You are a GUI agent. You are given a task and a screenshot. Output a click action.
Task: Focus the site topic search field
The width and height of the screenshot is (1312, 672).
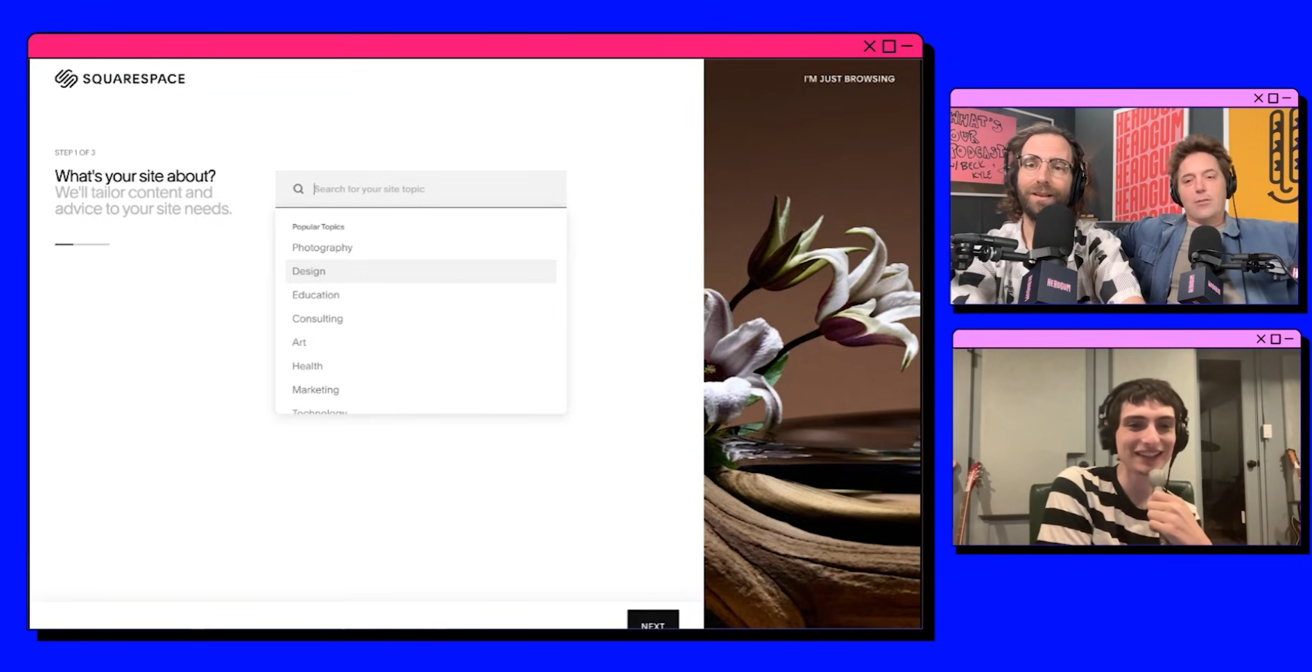click(421, 189)
